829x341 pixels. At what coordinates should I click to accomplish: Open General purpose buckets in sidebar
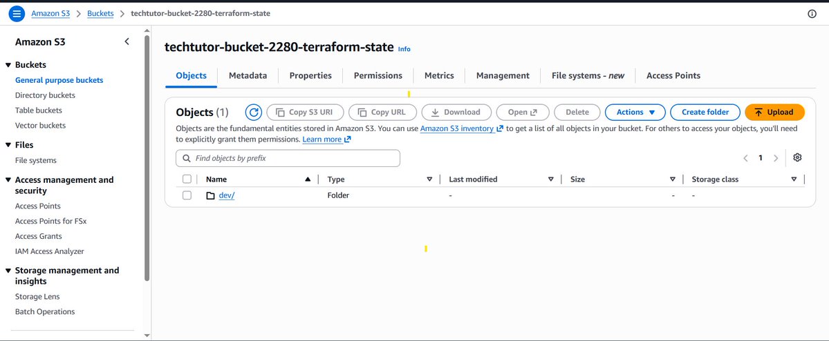click(x=59, y=80)
